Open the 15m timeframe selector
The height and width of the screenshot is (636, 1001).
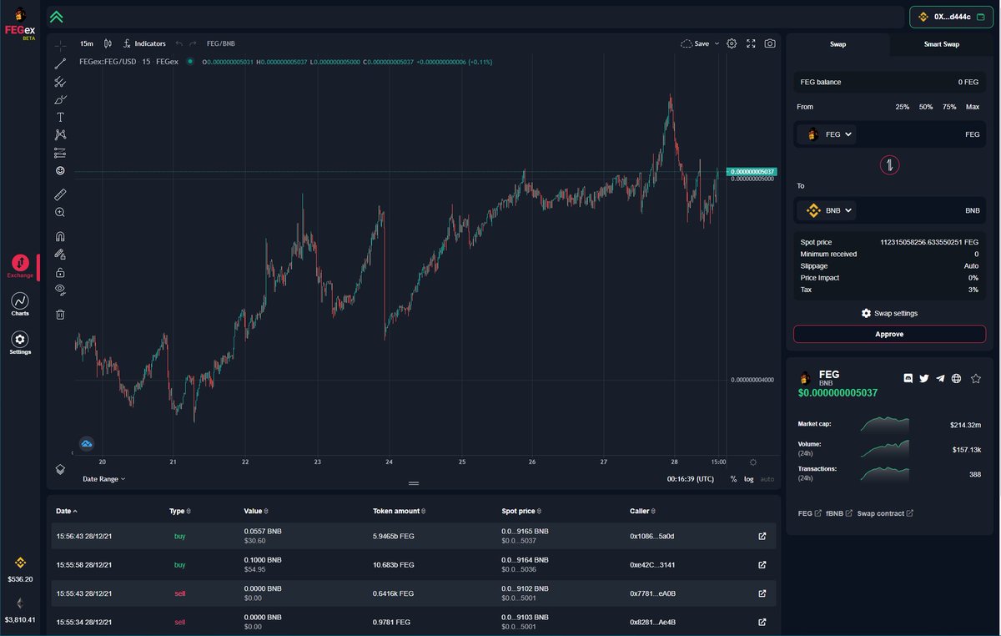coord(86,43)
